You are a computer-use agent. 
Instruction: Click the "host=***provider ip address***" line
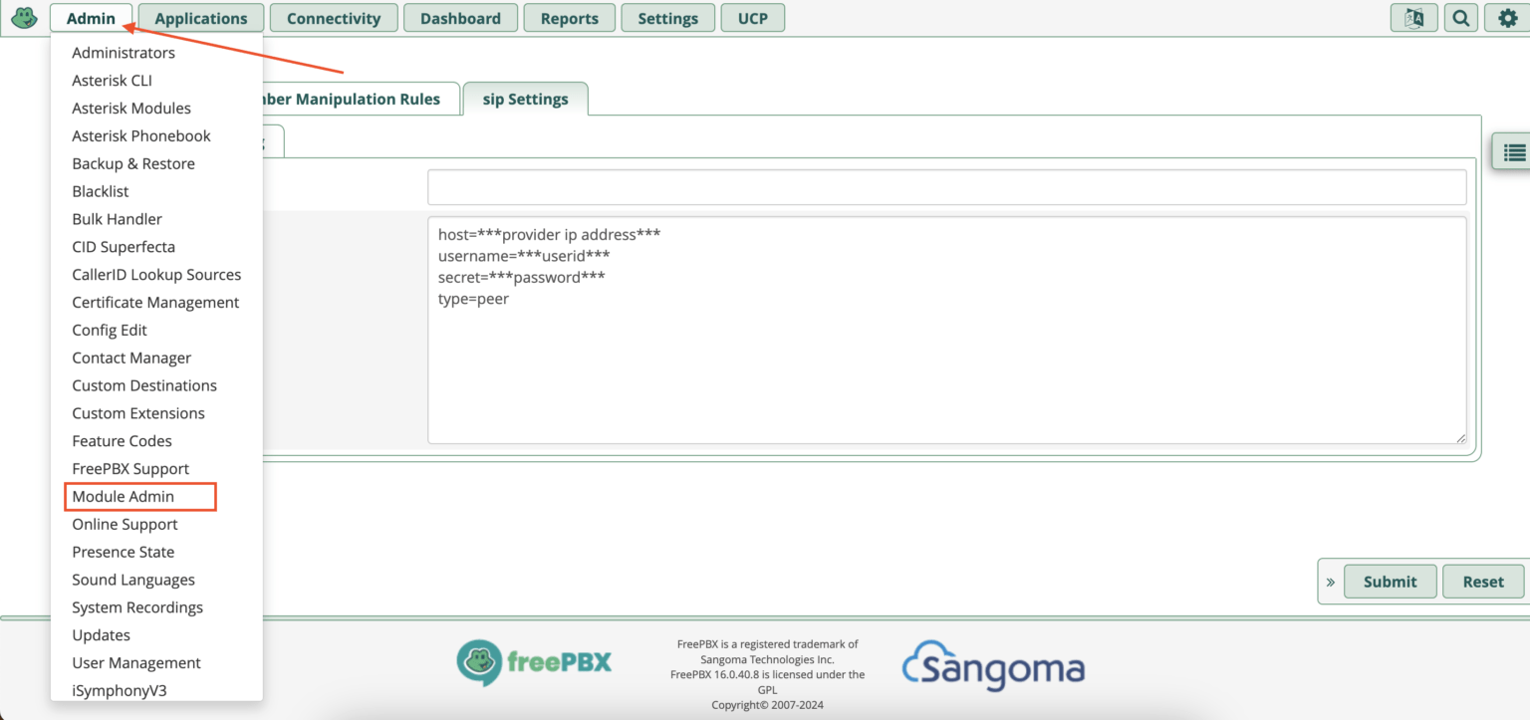550,235
